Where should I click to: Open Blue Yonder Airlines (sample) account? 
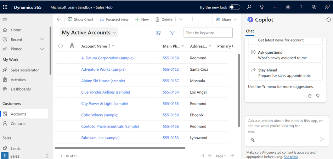[x=106, y=92]
